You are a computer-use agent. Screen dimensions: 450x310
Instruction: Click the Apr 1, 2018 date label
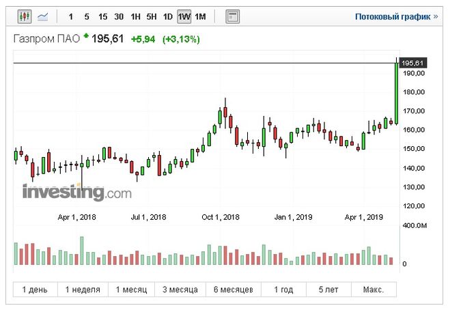[77, 217]
